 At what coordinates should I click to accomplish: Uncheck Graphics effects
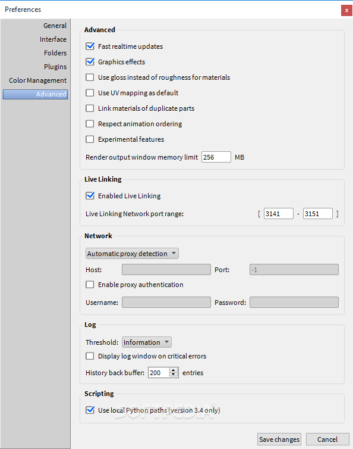90,61
